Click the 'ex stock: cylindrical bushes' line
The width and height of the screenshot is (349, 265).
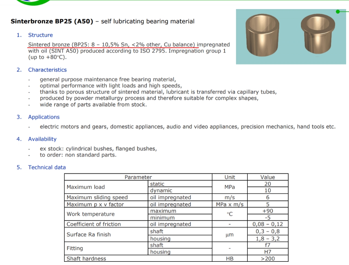[98, 149]
